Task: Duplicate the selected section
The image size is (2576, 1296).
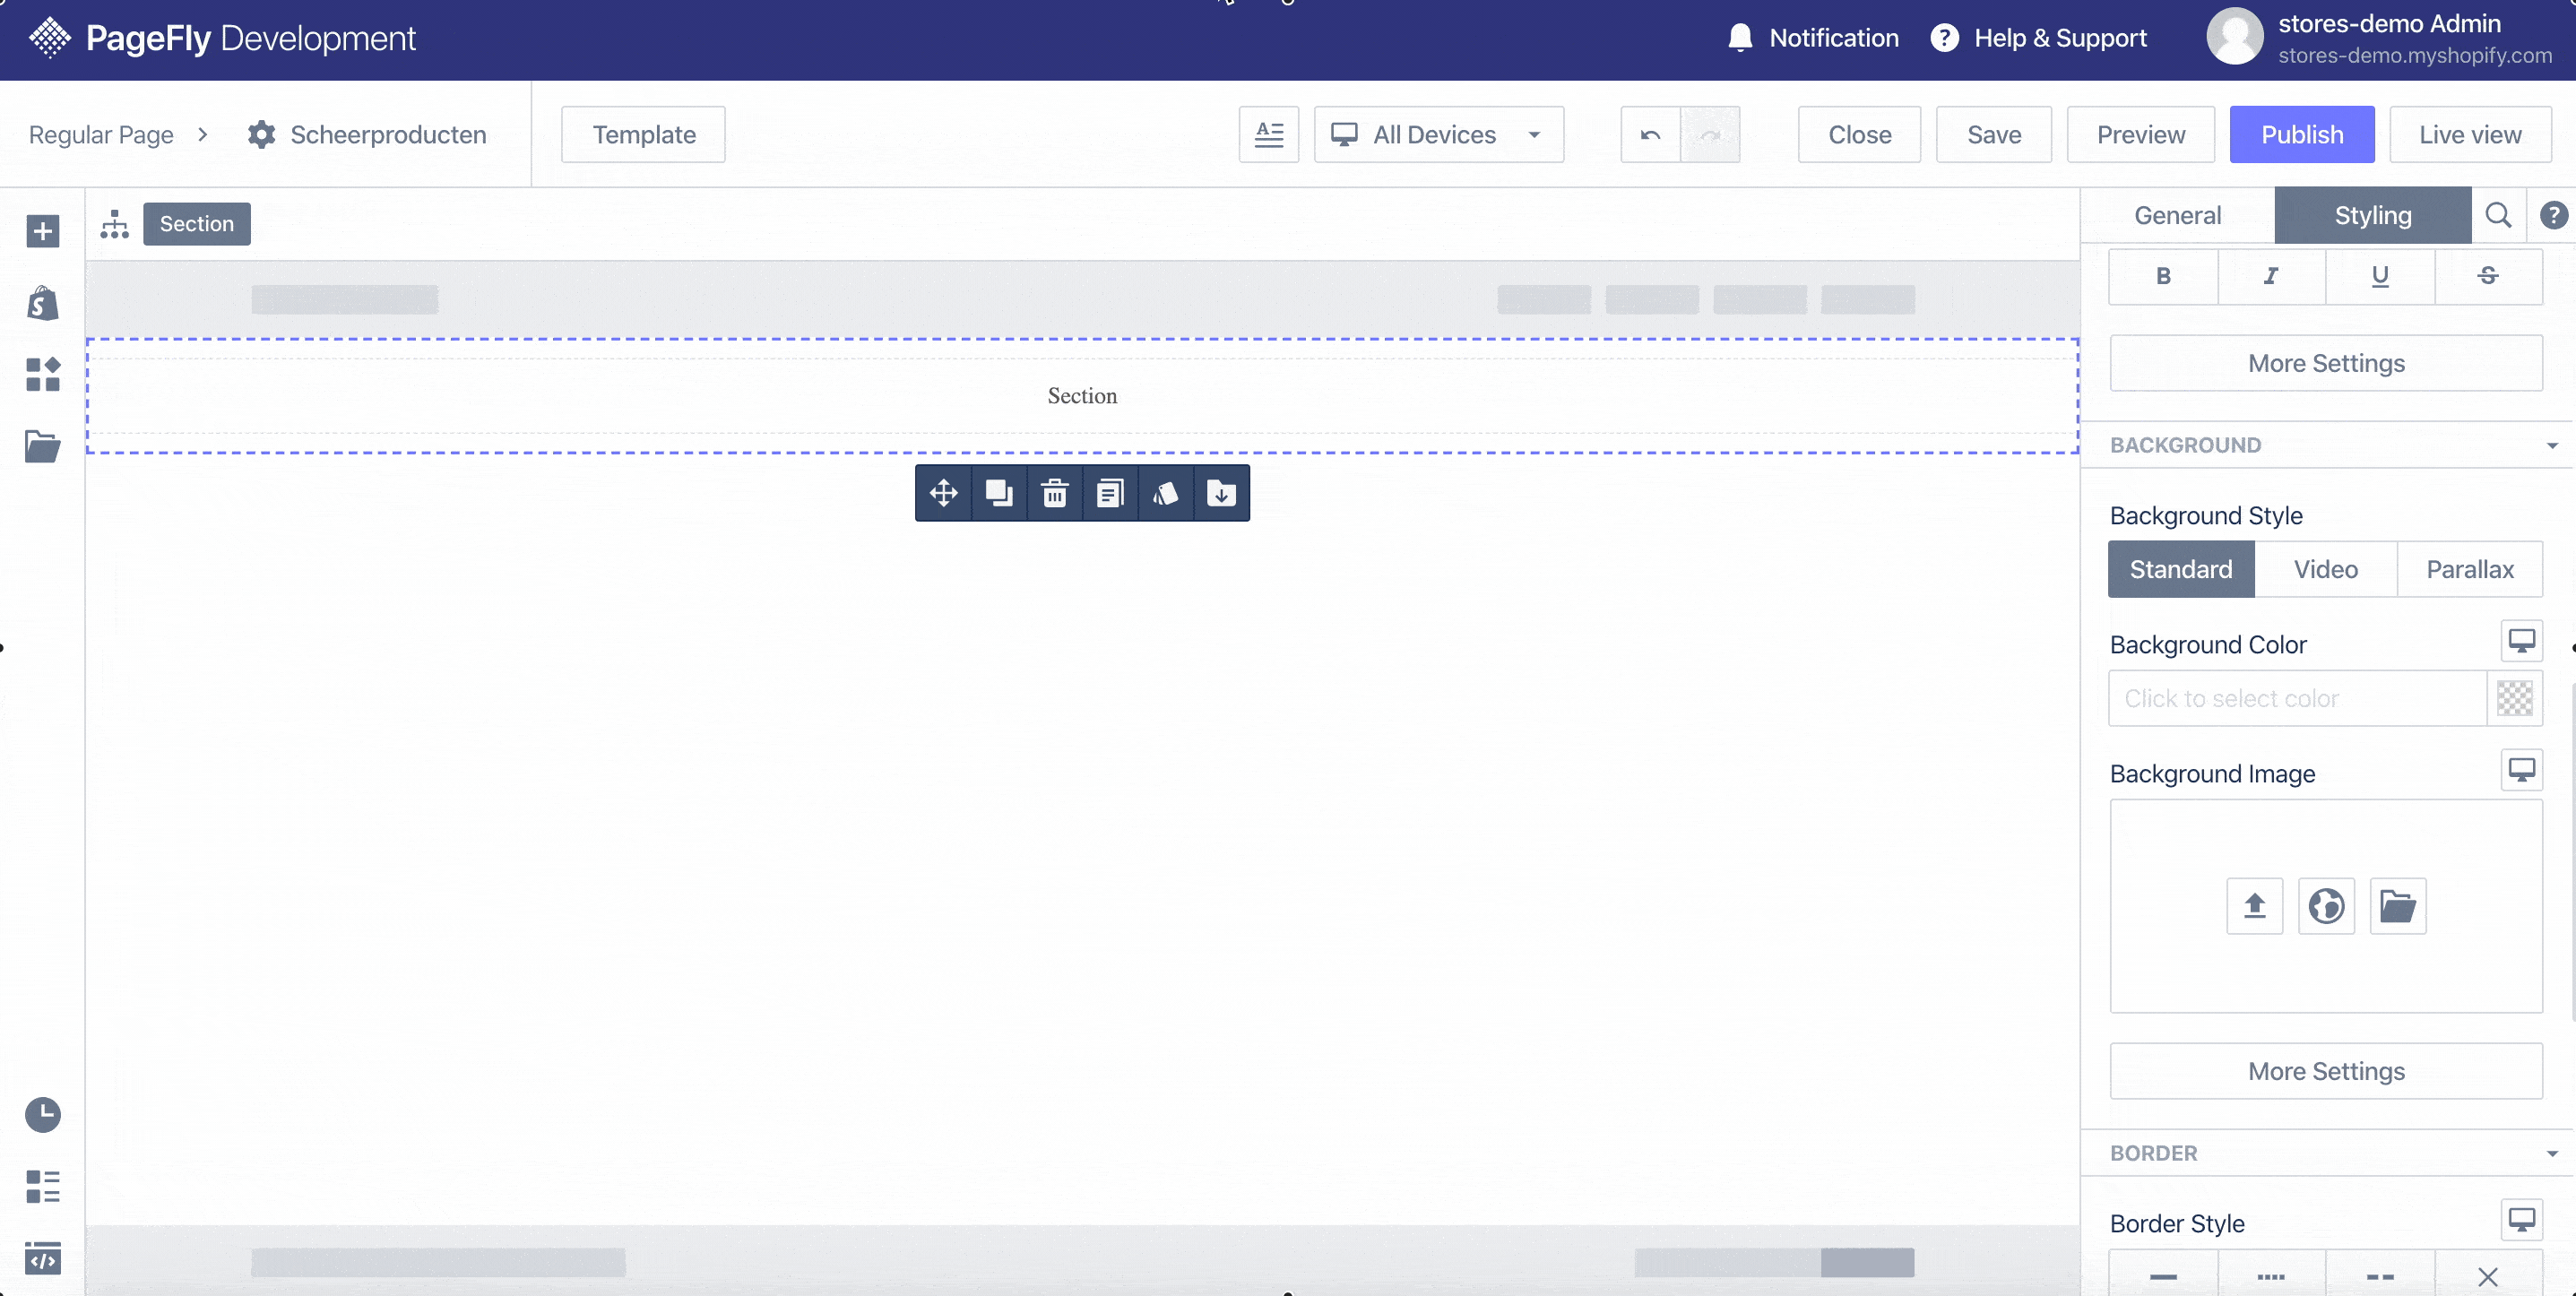Action: point(999,493)
